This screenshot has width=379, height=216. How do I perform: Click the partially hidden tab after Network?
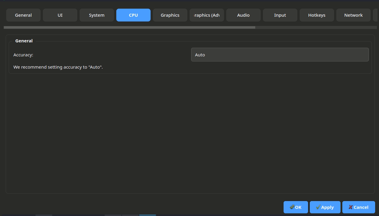[x=375, y=15]
